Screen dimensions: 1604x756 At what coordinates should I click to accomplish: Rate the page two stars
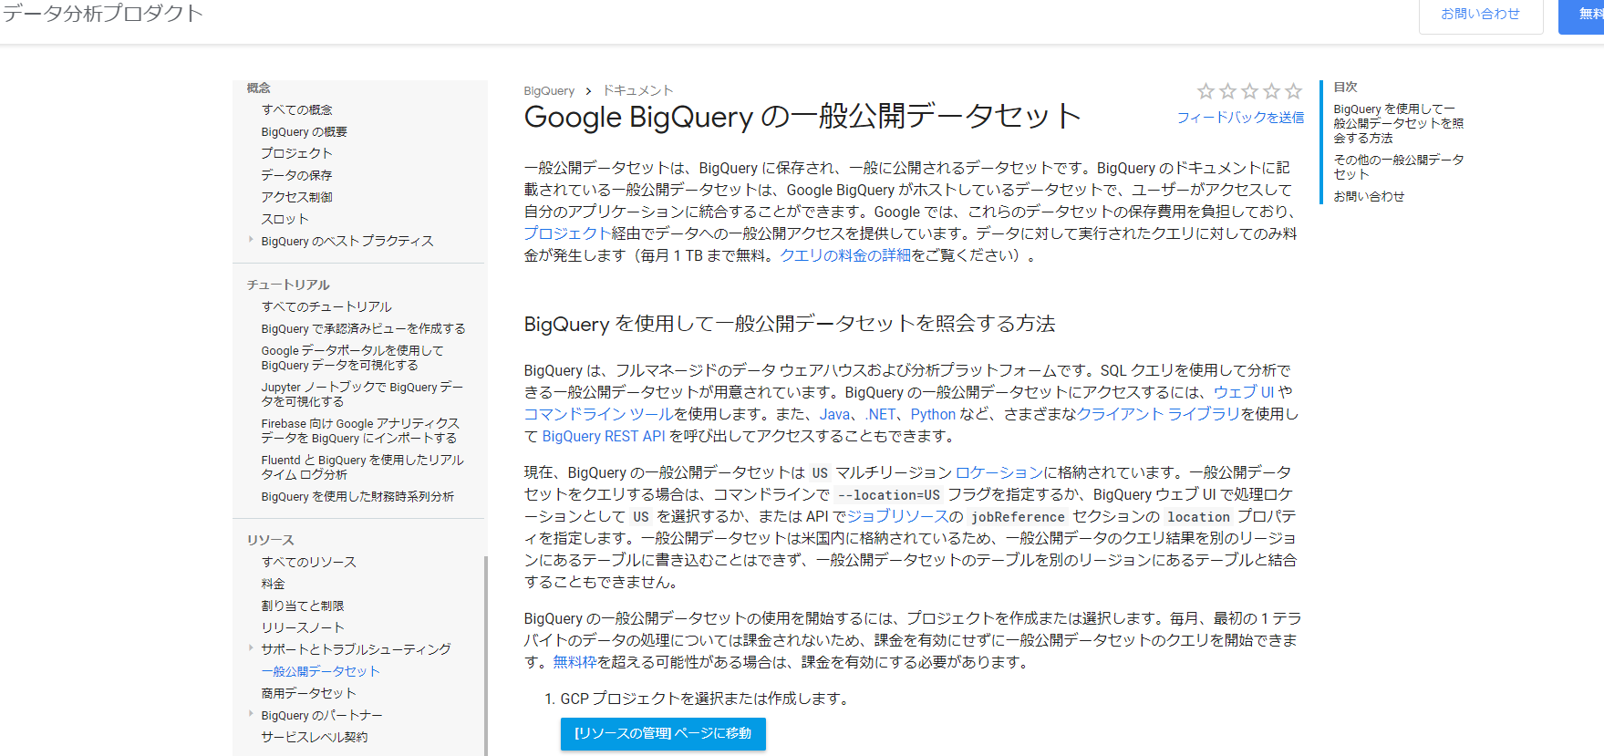(1227, 91)
